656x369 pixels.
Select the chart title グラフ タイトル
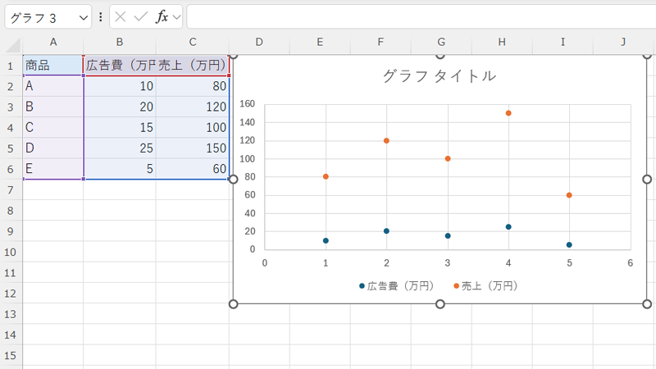[440, 76]
